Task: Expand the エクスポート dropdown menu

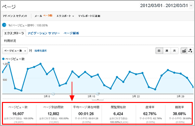Action: (x=65, y=16)
